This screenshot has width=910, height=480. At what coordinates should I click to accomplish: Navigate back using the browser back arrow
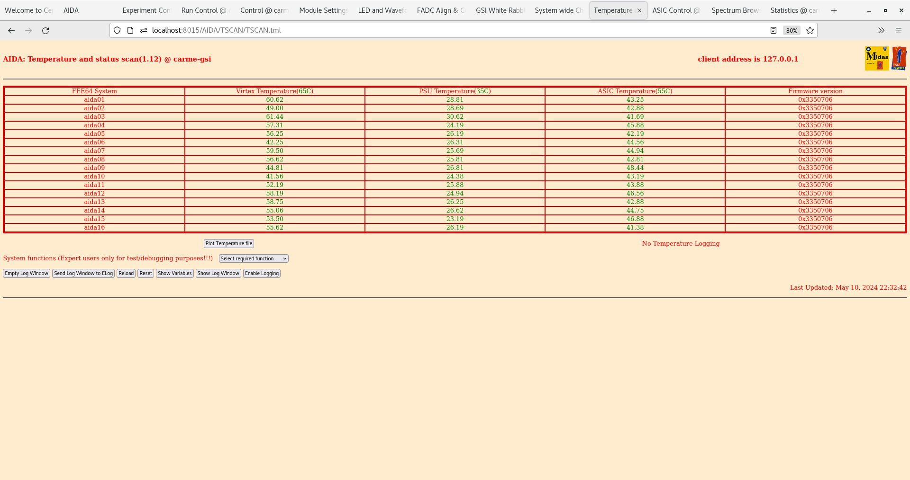point(11,30)
